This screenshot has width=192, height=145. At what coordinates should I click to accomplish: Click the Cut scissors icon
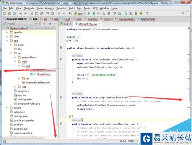tap(31, 13)
